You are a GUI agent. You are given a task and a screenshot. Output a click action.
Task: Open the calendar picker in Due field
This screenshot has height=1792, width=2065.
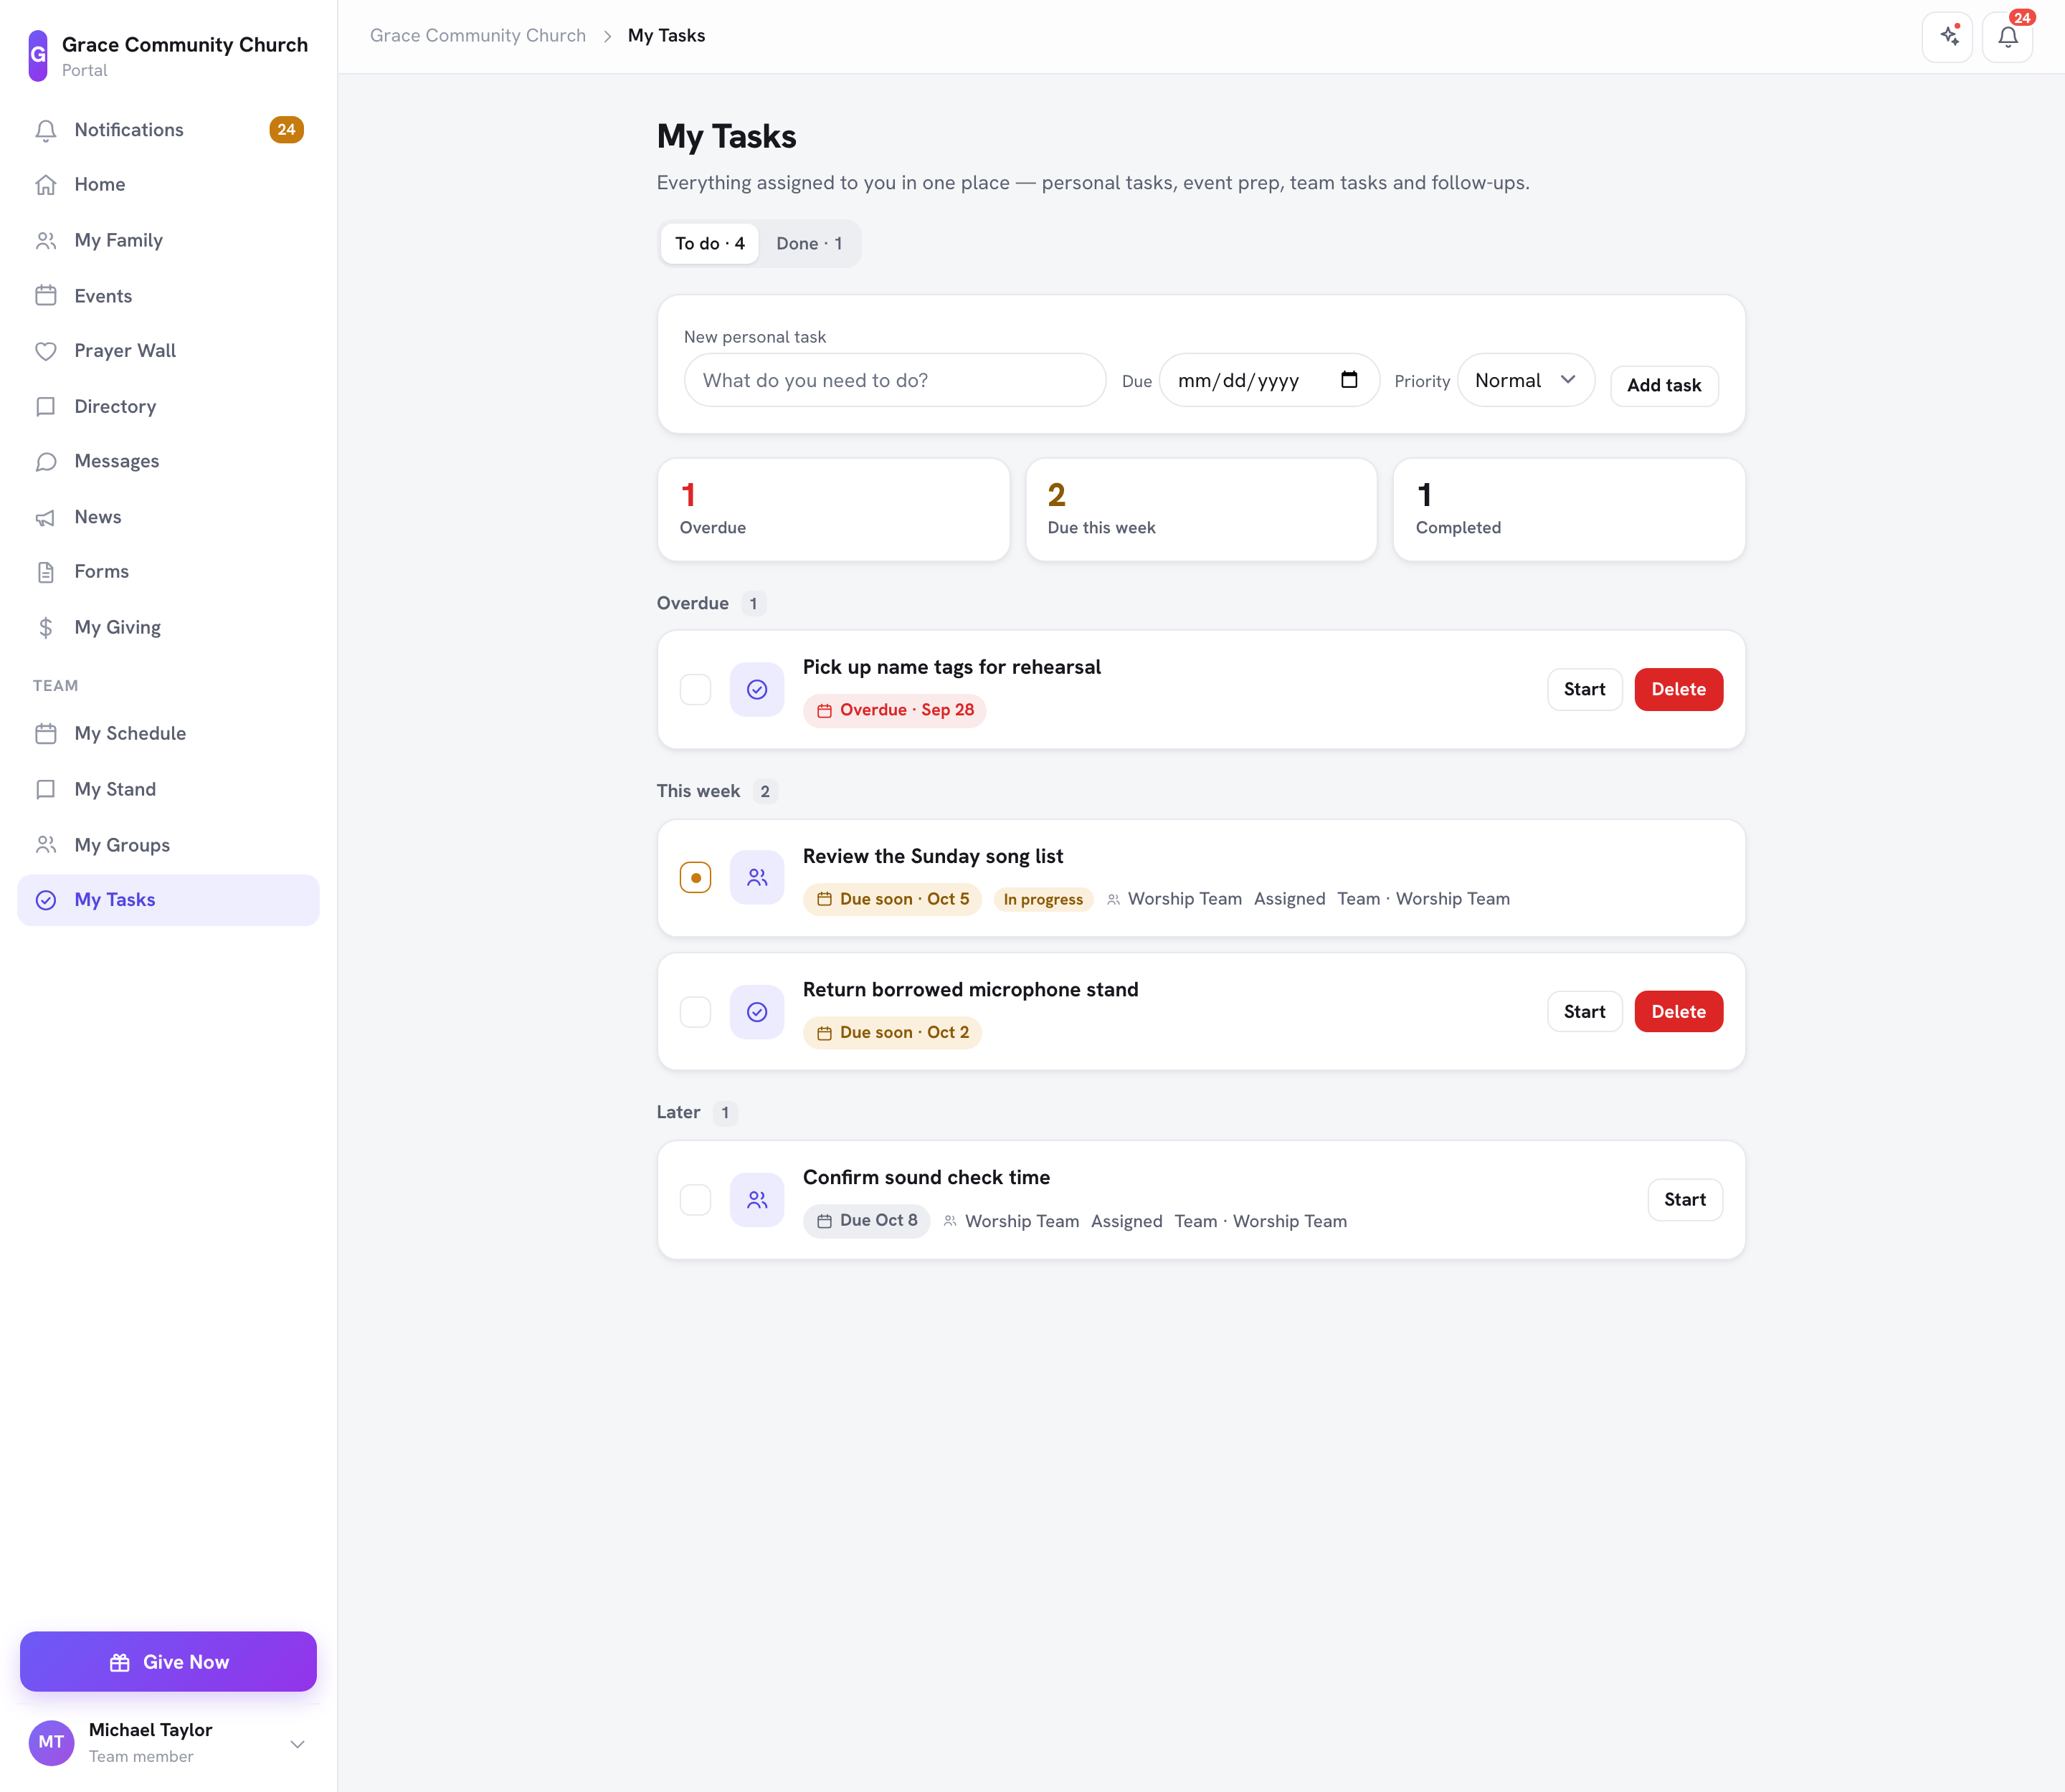pyautogui.click(x=1349, y=380)
